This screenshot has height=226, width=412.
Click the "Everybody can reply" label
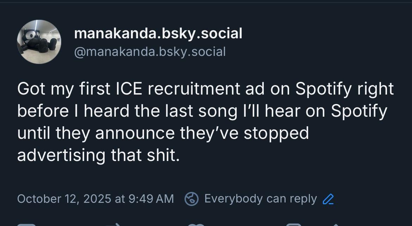pos(260,199)
